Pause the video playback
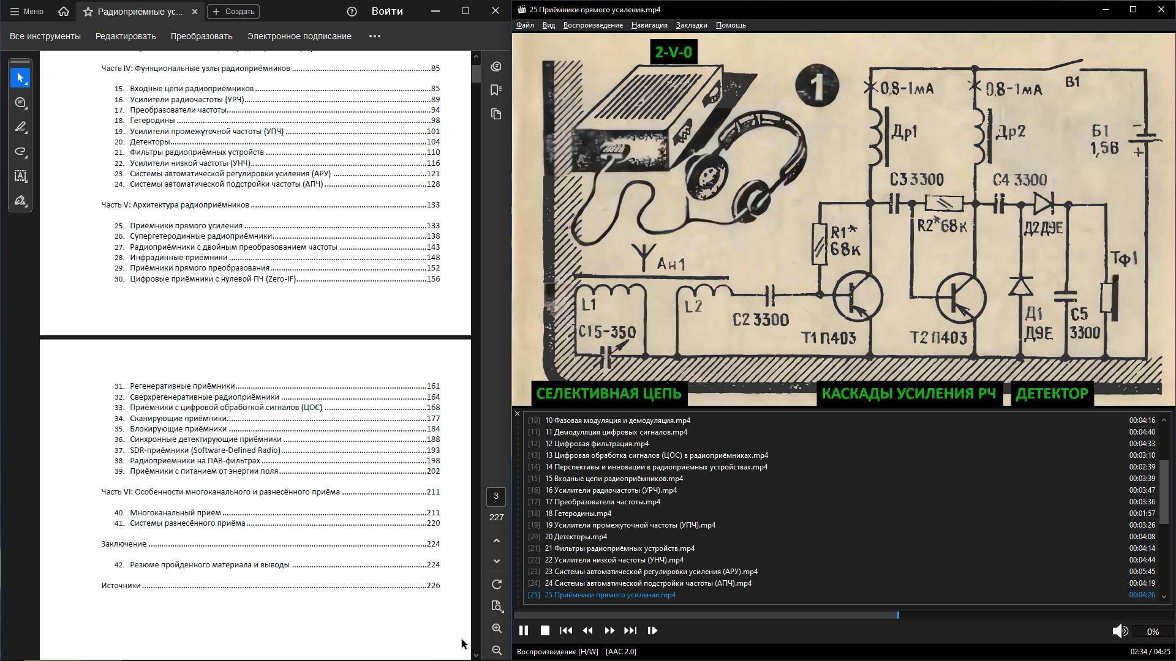Image resolution: width=1176 pixels, height=661 pixels. point(524,630)
